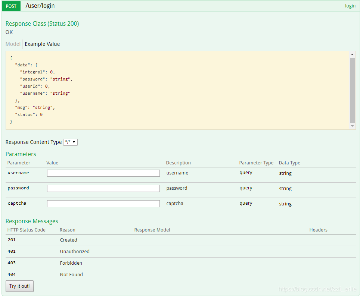Image resolution: width=360 pixels, height=296 pixels.
Task: Switch to the Model tab
Action: [x=13, y=44]
